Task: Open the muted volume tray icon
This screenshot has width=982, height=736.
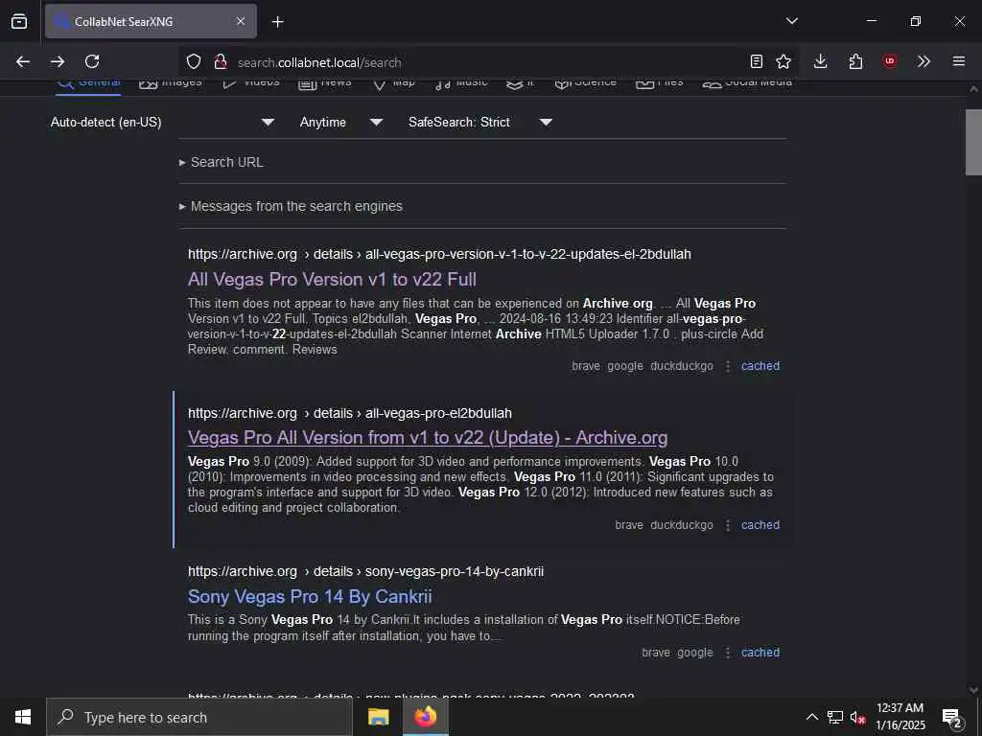Action: coord(857,717)
